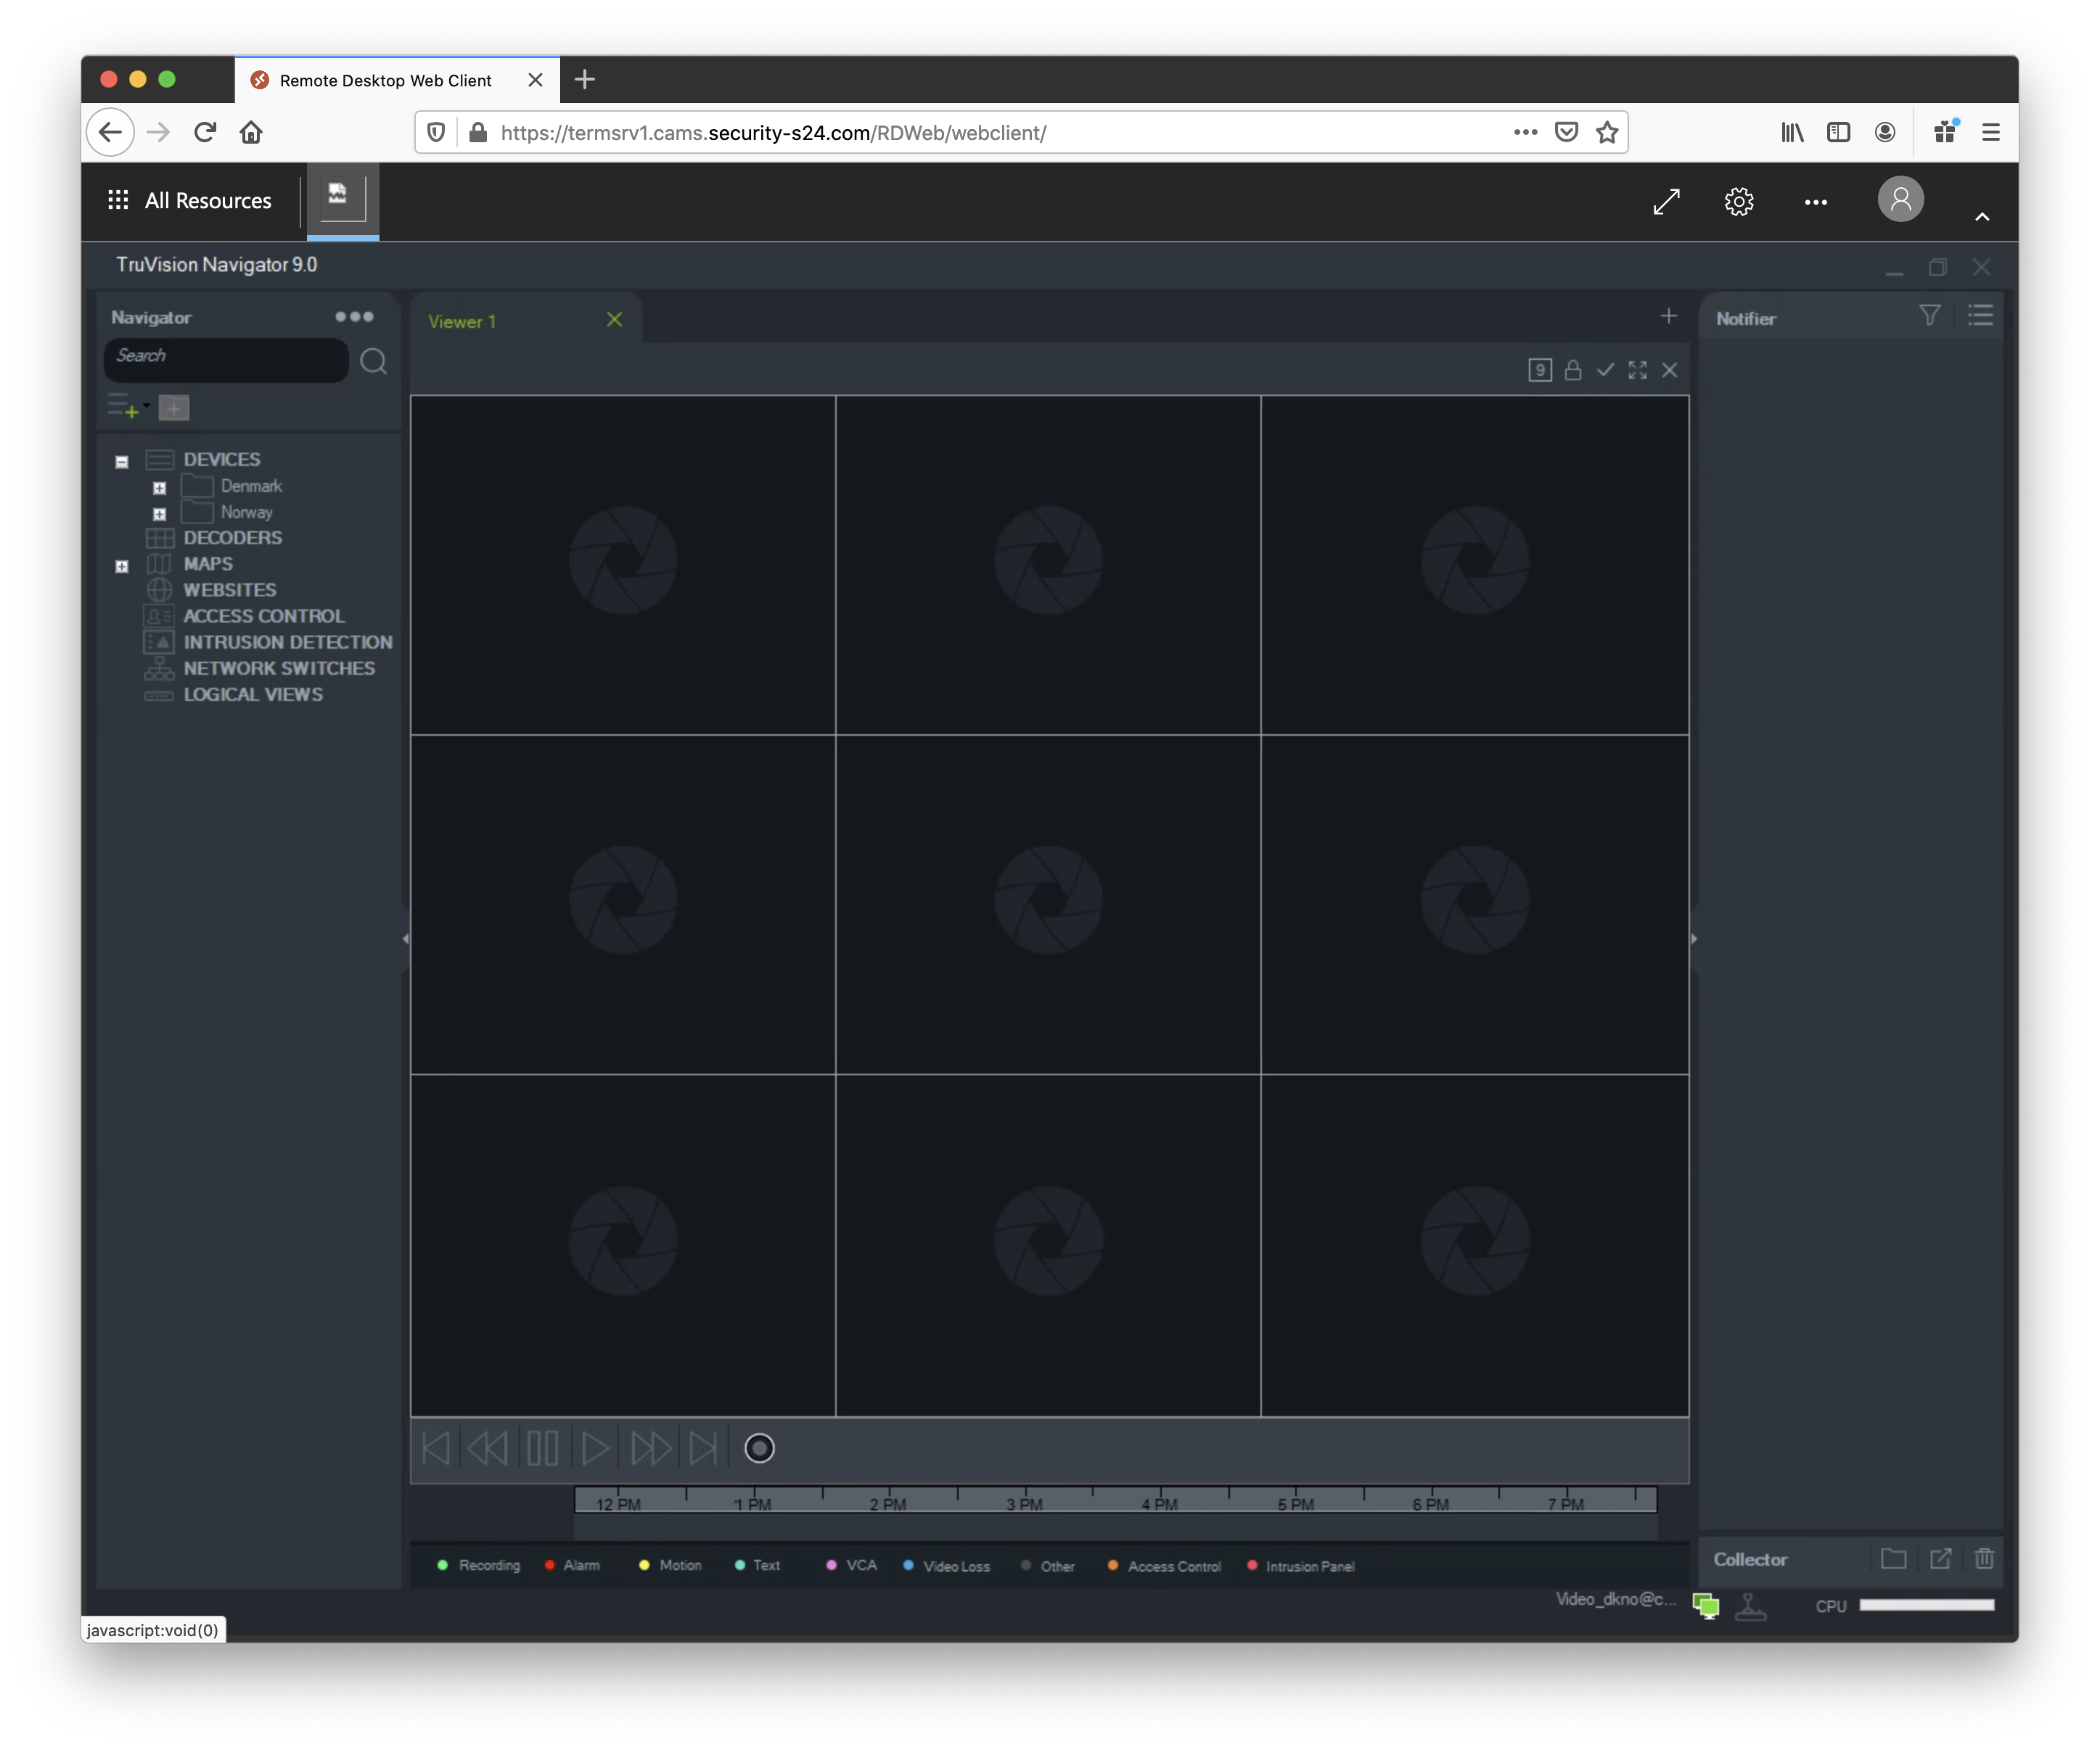Click the Collector trash icon

pos(1984,1558)
